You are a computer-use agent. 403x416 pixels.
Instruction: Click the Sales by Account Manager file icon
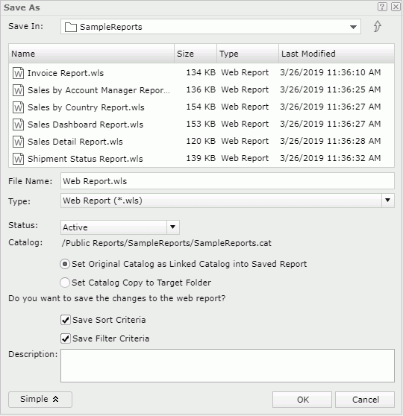[19, 90]
